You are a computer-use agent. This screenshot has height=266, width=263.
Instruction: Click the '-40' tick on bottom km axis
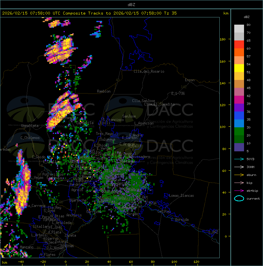click(x=21, y=262)
